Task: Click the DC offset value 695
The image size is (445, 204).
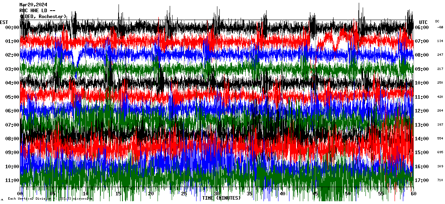Action: tap(440, 152)
